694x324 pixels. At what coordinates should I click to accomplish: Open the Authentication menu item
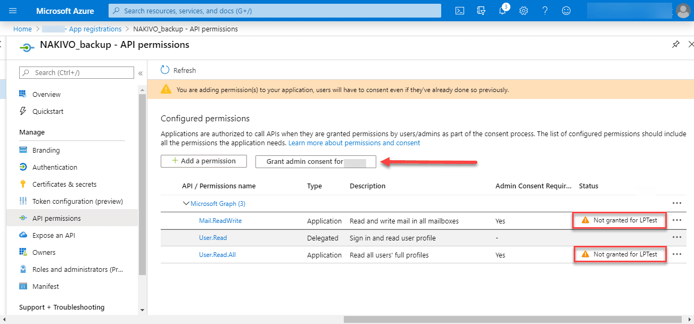coord(55,167)
